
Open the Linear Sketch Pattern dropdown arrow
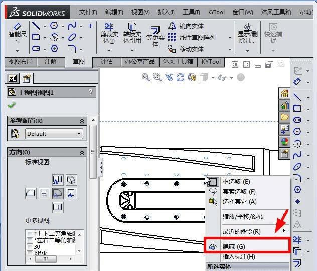pos(230,38)
